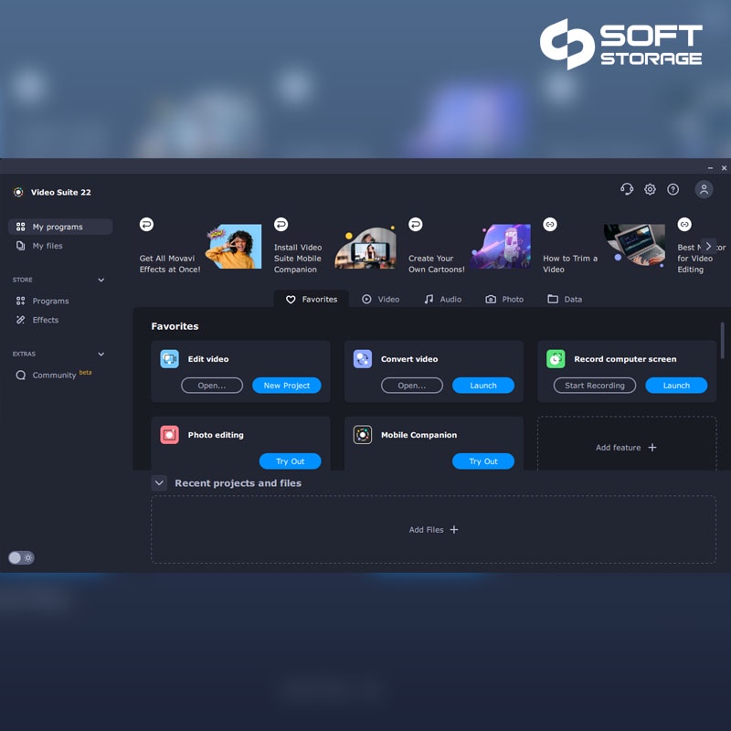Image resolution: width=731 pixels, height=731 pixels.
Task: Click the Edit video app icon
Action: point(170,359)
